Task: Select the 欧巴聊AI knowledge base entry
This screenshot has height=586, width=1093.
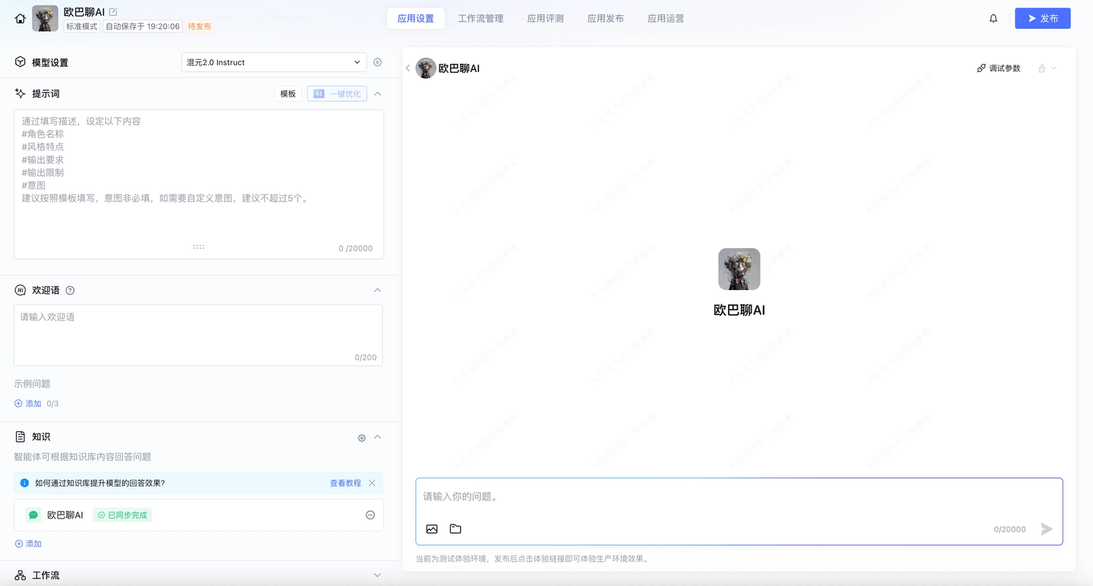Action: tap(199, 515)
